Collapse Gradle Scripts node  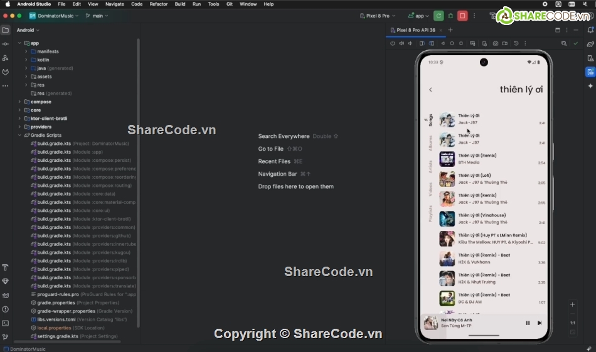click(x=20, y=135)
